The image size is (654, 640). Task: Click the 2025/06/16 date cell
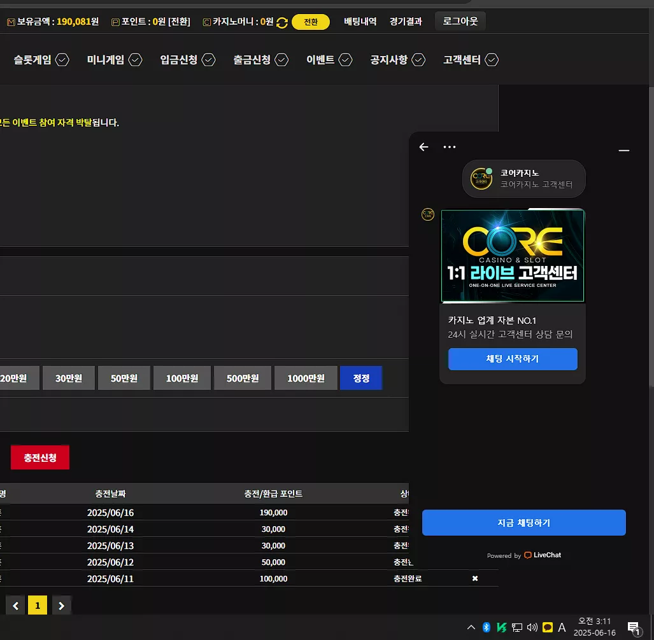coord(111,513)
